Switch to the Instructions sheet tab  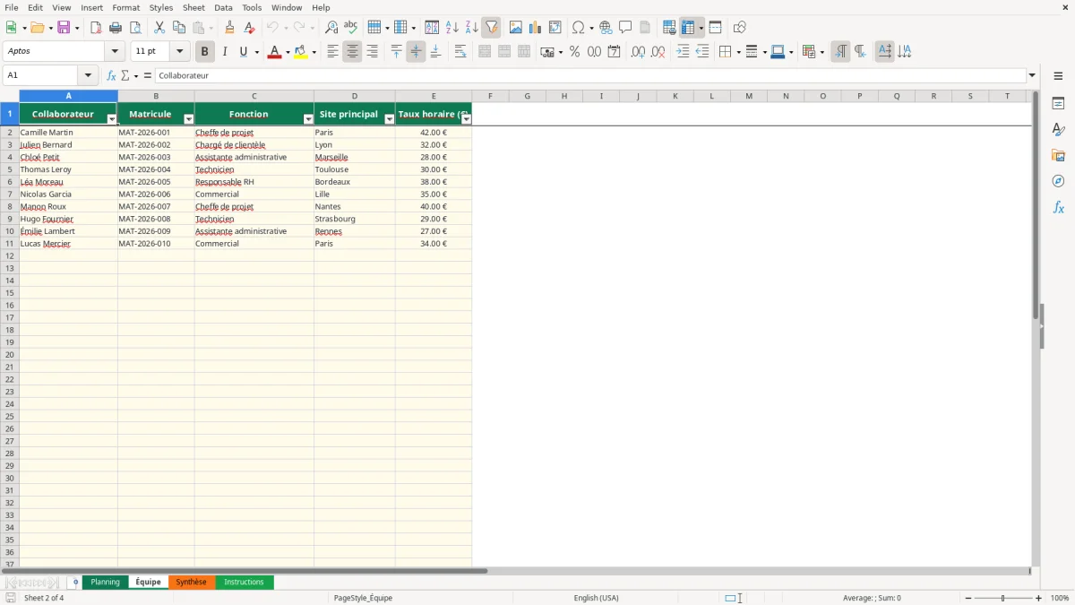click(x=244, y=583)
